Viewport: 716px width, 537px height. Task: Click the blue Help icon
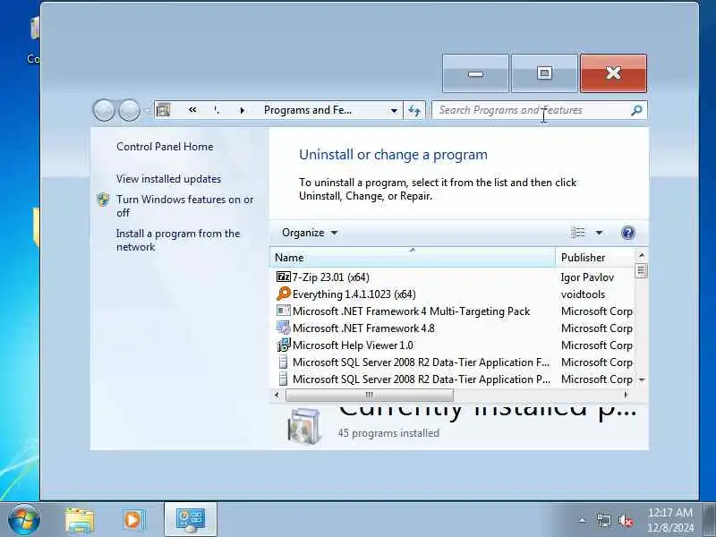628,233
